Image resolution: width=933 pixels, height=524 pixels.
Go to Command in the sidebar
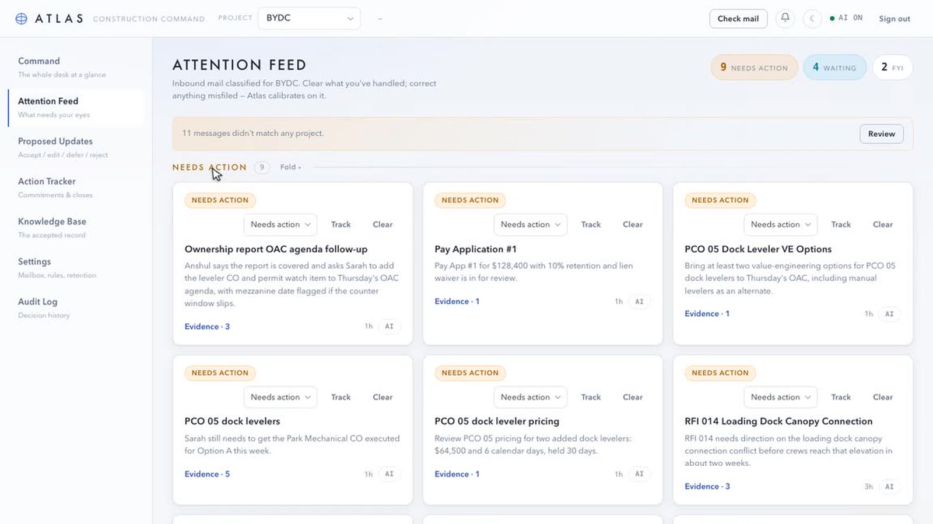tap(76, 67)
